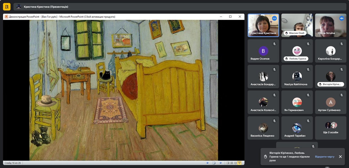Click audio indicator on Olena Struina tile

(342, 18)
